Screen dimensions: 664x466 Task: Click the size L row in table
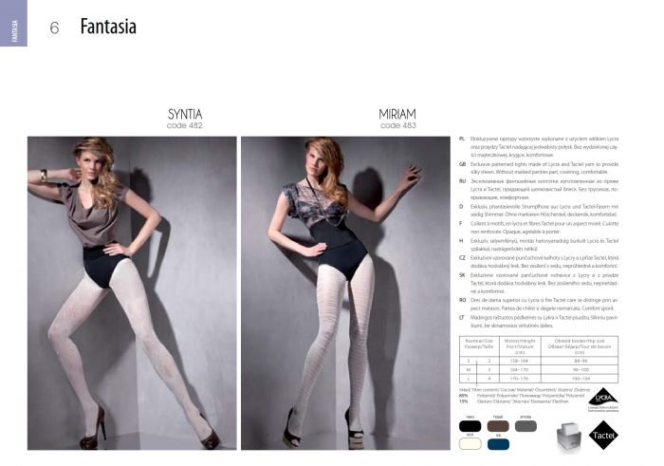pos(539,379)
